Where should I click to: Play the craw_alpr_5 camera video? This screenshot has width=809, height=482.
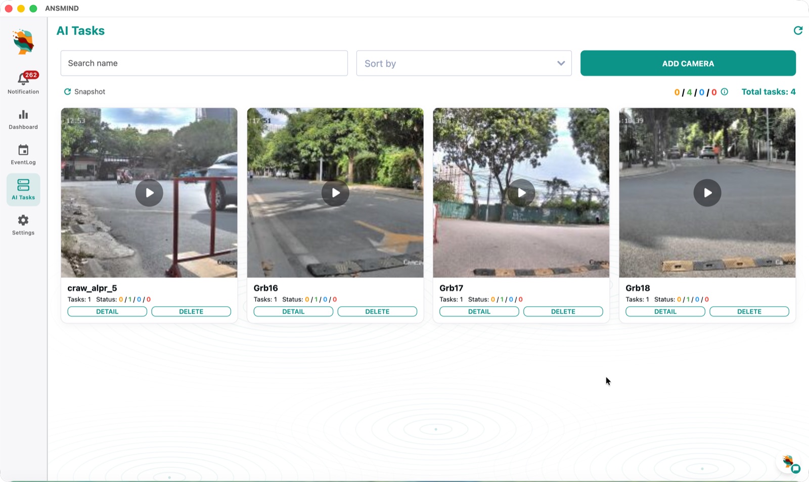(149, 192)
